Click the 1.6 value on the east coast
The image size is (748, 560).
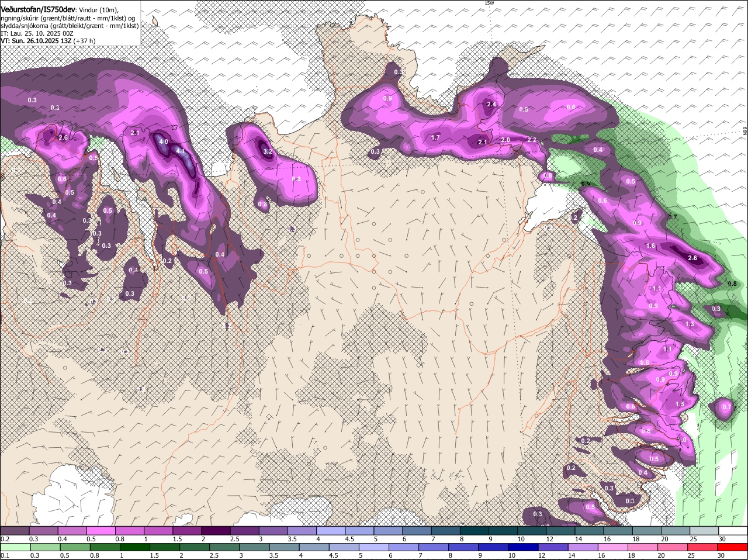pyautogui.click(x=650, y=246)
